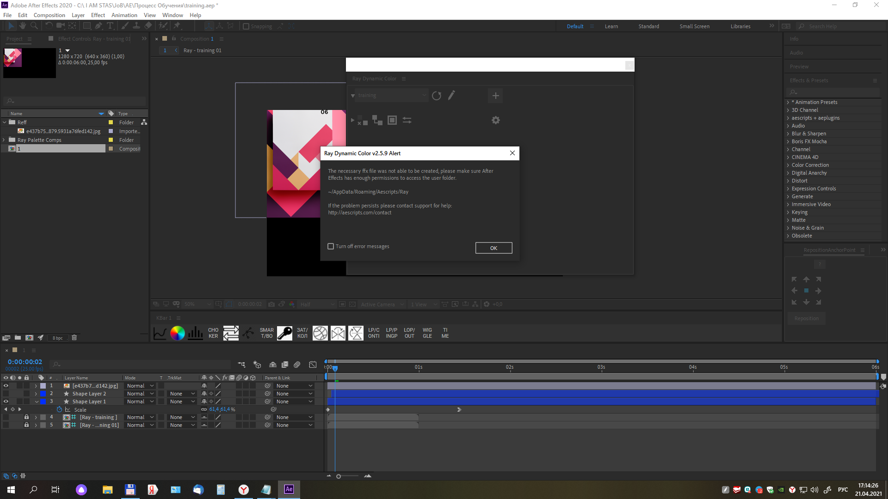
Task: Select the Clone Stamp tool
Action: click(x=136, y=26)
